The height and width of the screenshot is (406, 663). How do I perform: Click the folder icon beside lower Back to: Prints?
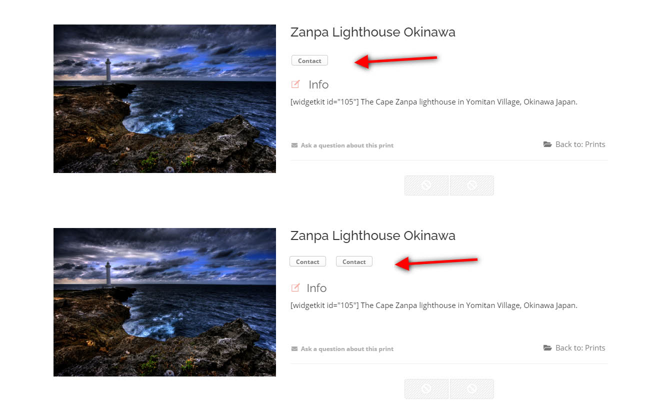[547, 348]
